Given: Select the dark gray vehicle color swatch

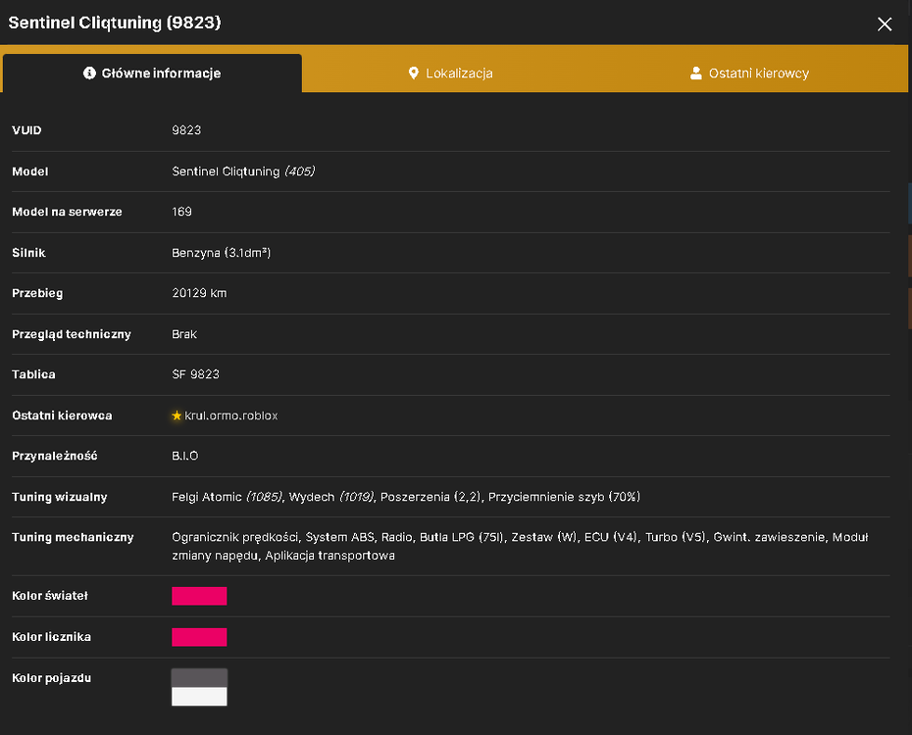Looking at the screenshot, I should [x=199, y=678].
